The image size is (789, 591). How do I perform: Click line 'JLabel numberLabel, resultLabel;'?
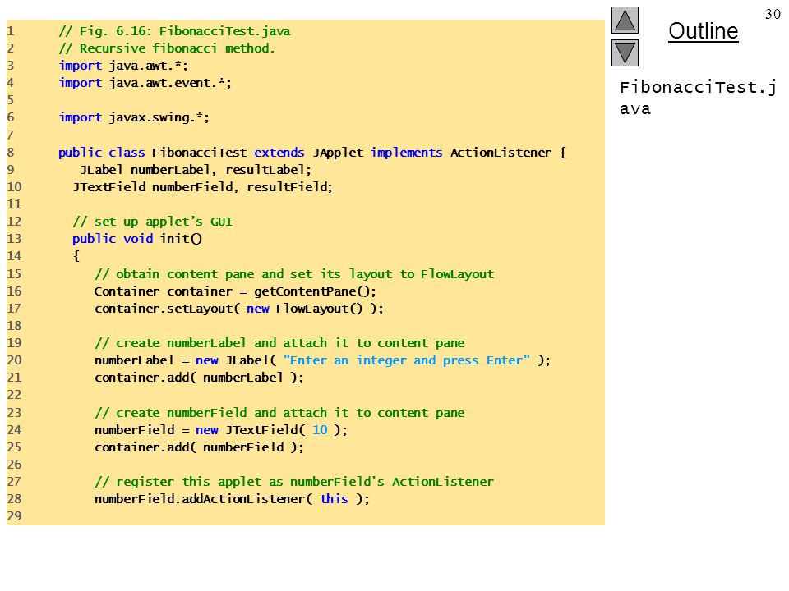196,170
